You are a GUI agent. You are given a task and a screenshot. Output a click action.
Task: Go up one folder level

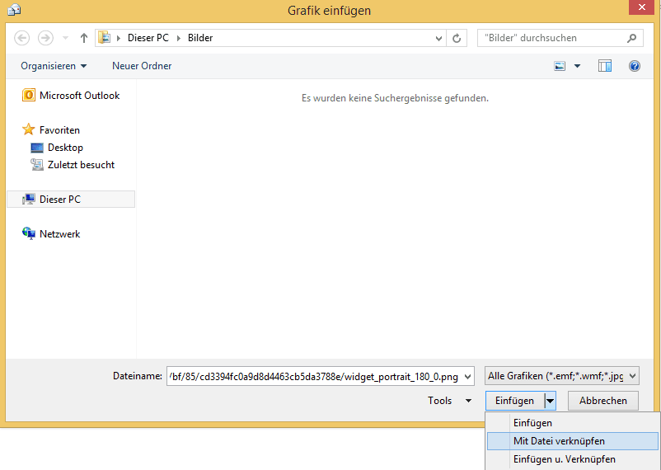[x=84, y=38]
